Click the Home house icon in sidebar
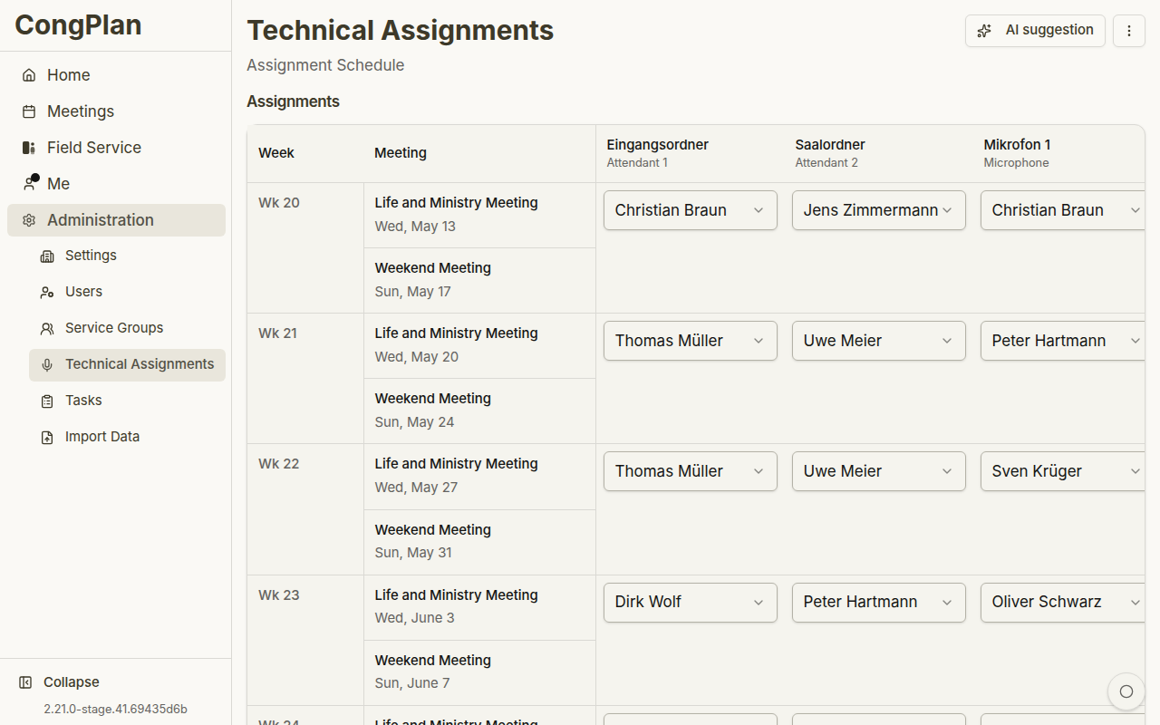Image resolution: width=1160 pixels, height=725 pixels. 29,75
